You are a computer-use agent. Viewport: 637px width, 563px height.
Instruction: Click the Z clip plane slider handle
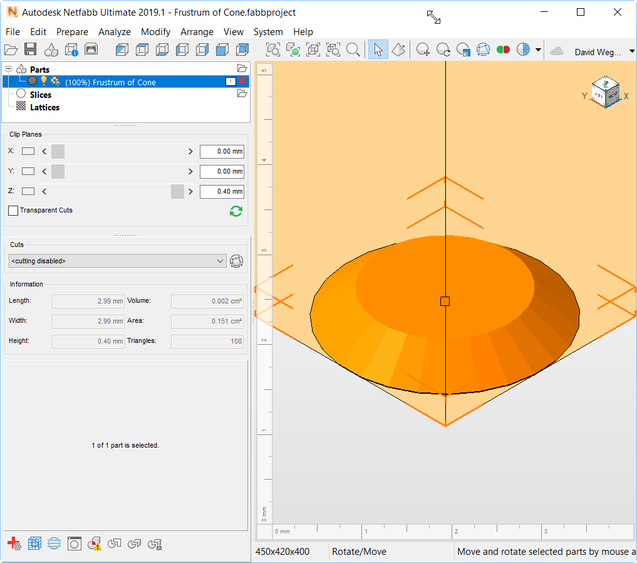pyautogui.click(x=177, y=191)
